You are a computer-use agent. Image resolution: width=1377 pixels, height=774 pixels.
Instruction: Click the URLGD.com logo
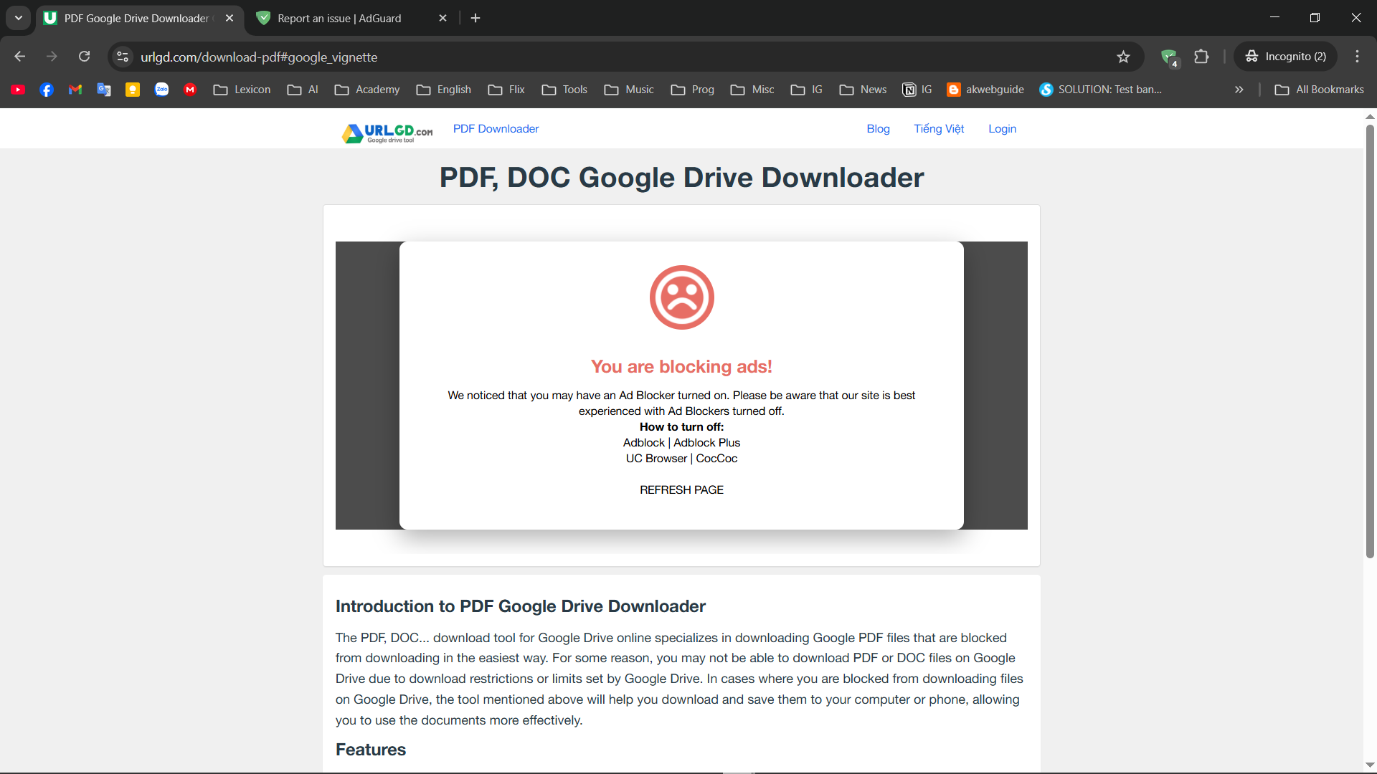(387, 133)
